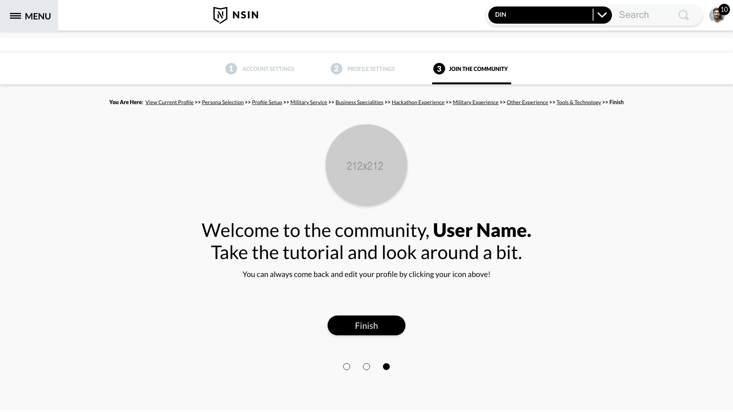
Task: Switch to Profile Settings tab
Action: pos(371,69)
